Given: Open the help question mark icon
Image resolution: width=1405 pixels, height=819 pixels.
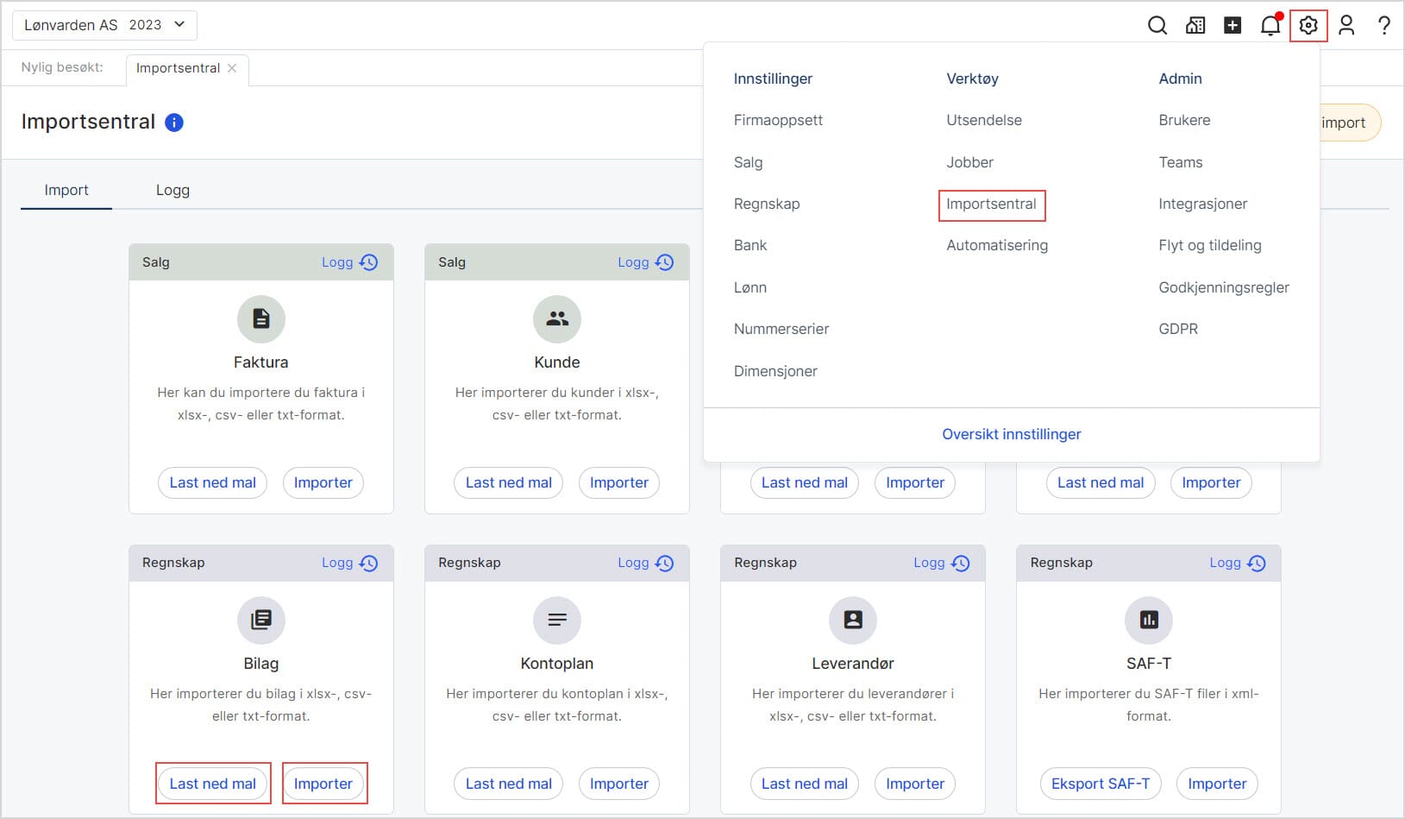Looking at the screenshot, I should [x=1383, y=26].
